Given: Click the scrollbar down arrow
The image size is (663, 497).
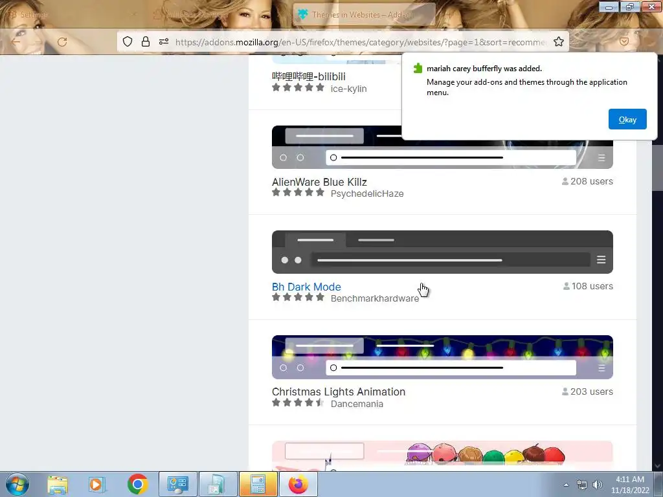Looking at the screenshot, I should coord(658,466).
